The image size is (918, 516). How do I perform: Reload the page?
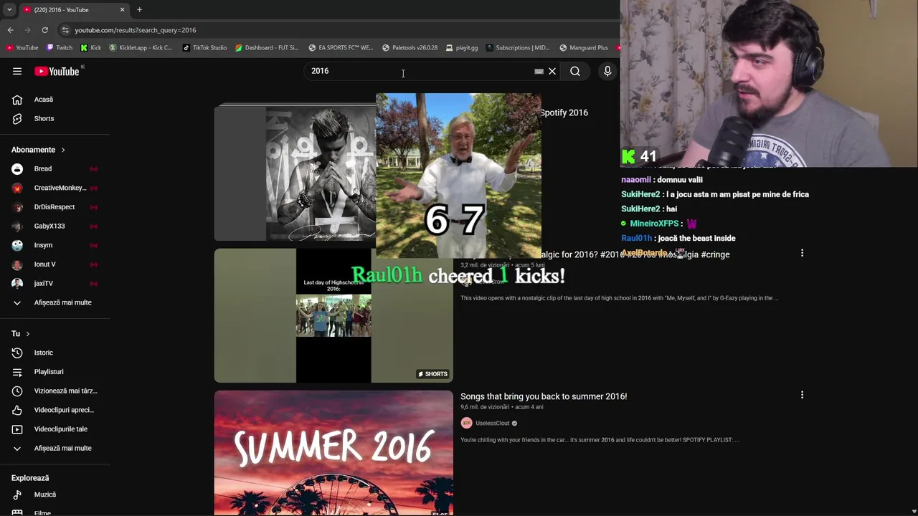coord(44,30)
